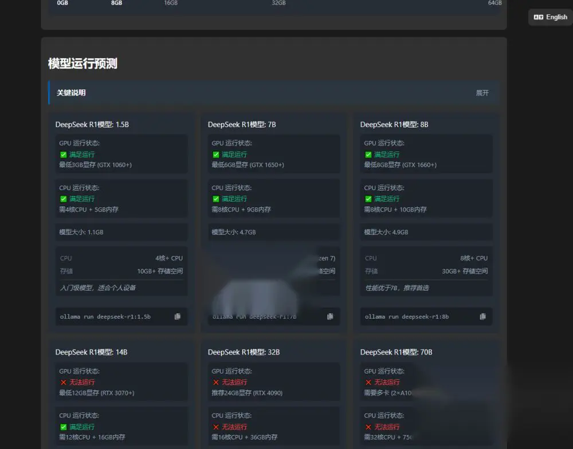This screenshot has width=573, height=449.
Task: Click the green GPU check in the 1.5B card
Action: (x=63, y=155)
